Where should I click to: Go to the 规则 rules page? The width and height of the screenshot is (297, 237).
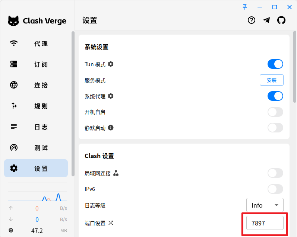coord(36,106)
